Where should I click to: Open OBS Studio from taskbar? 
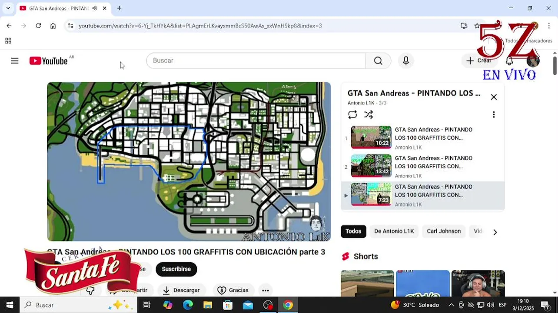point(268,305)
